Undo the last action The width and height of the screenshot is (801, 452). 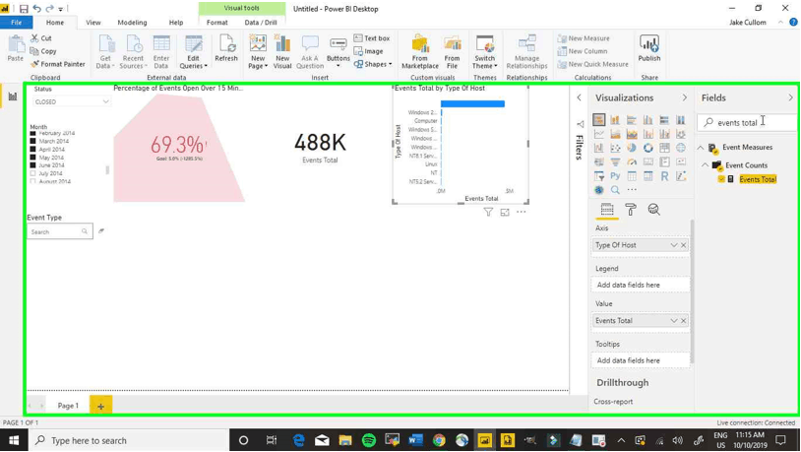coord(36,9)
